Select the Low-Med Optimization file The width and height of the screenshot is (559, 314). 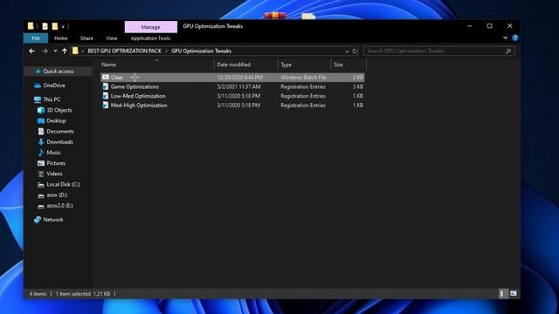(x=232, y=96)
